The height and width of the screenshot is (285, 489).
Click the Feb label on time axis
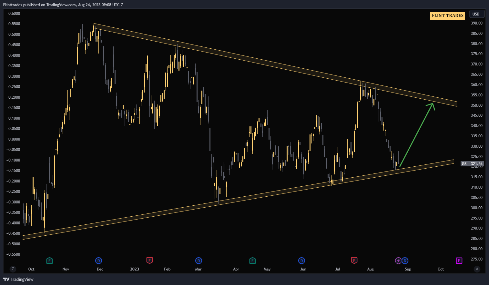tap(167, 269)
